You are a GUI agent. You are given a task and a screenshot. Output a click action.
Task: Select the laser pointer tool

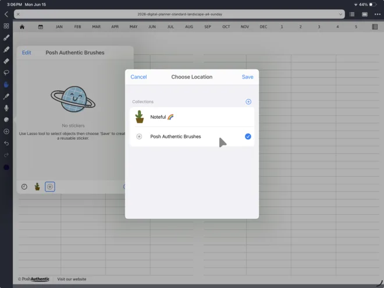[6, 96]
